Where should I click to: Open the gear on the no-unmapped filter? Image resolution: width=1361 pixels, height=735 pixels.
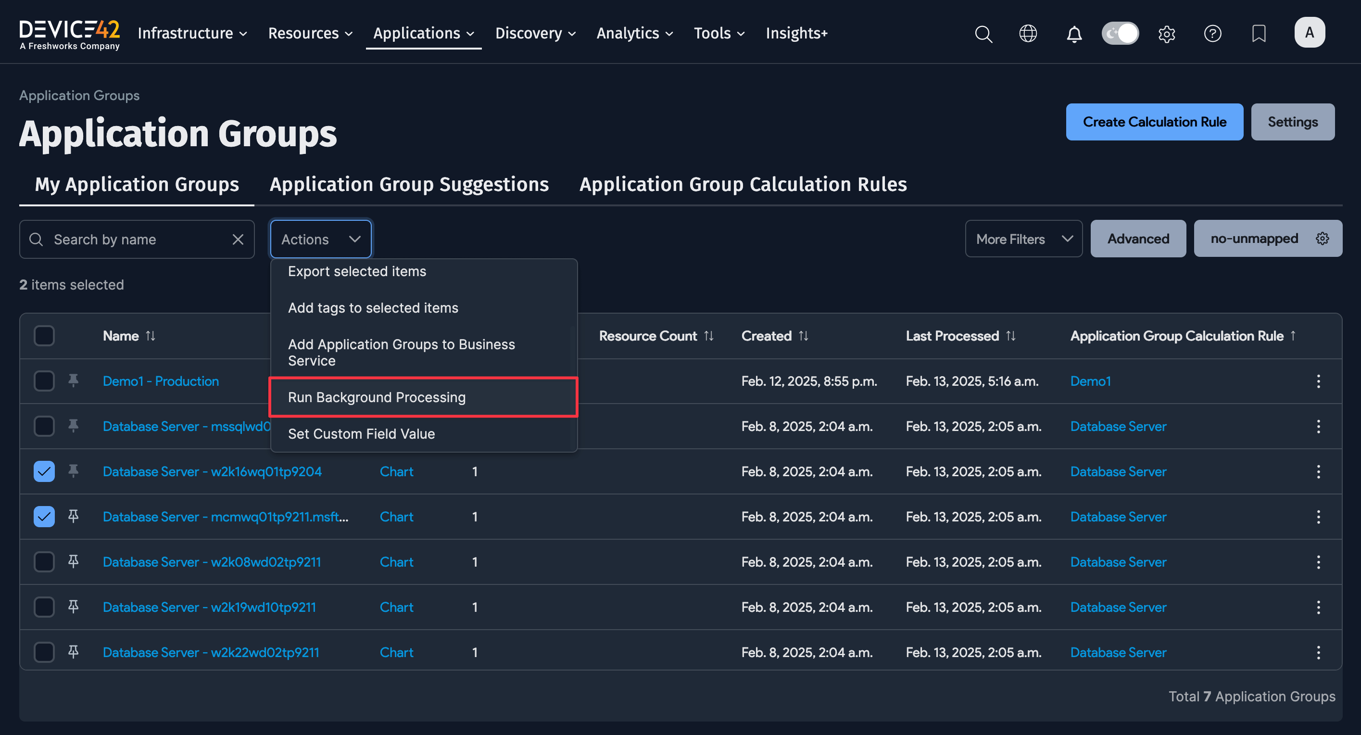[x=1323, y=238]
